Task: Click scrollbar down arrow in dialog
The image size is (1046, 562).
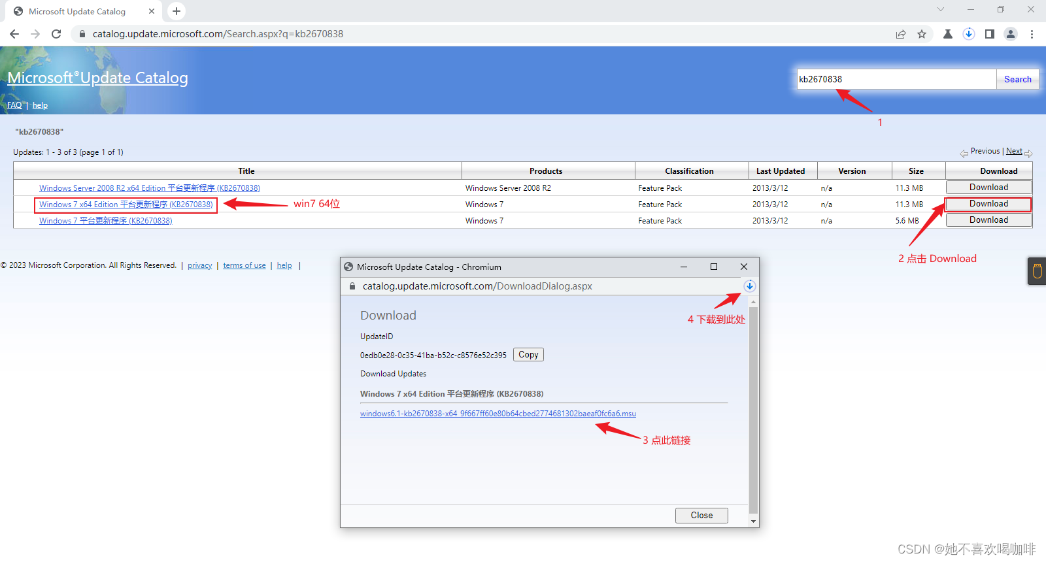Action: (753, 521)
